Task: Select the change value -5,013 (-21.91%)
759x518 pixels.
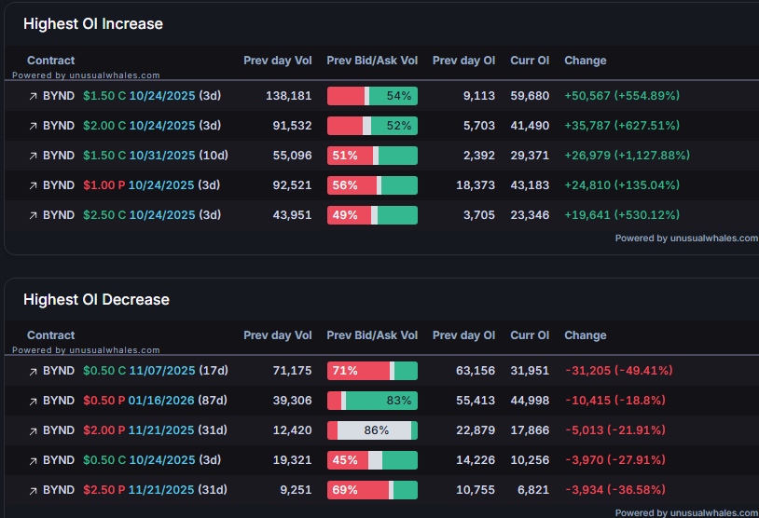Action: [x=615, y=430]
